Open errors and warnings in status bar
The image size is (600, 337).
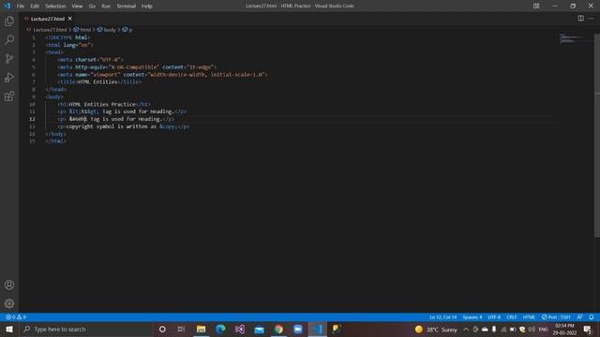16,317
